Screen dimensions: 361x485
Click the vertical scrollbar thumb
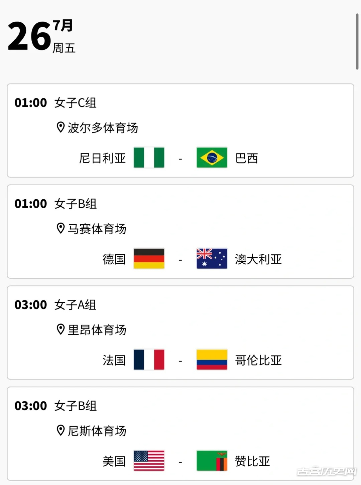point(357,41)
